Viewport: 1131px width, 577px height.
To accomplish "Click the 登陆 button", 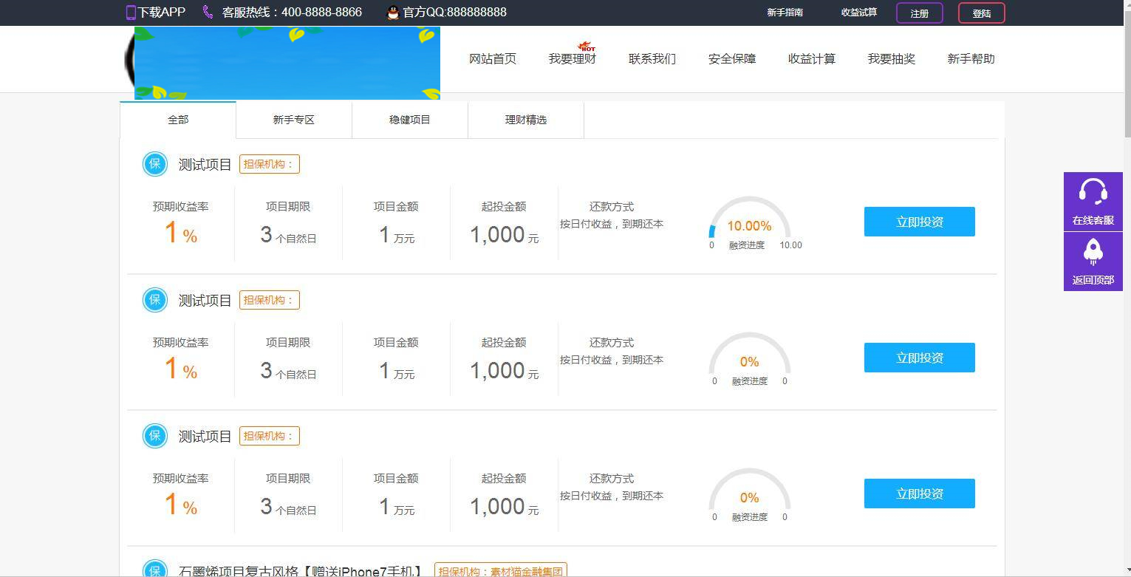I will point(981,13).
